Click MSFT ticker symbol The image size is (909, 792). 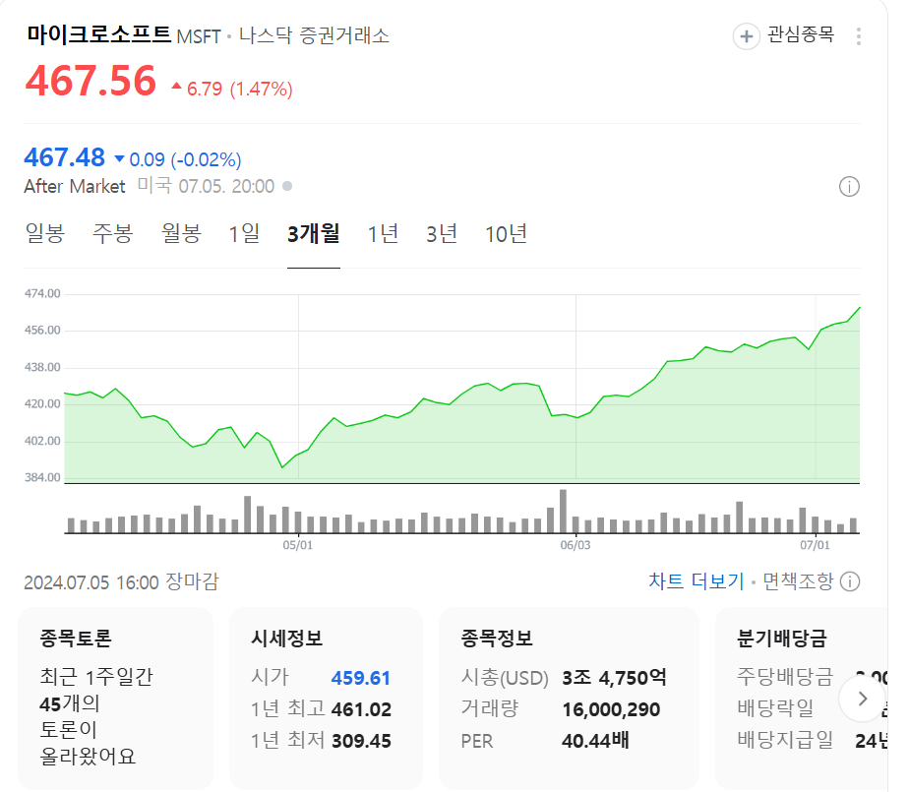199,36
